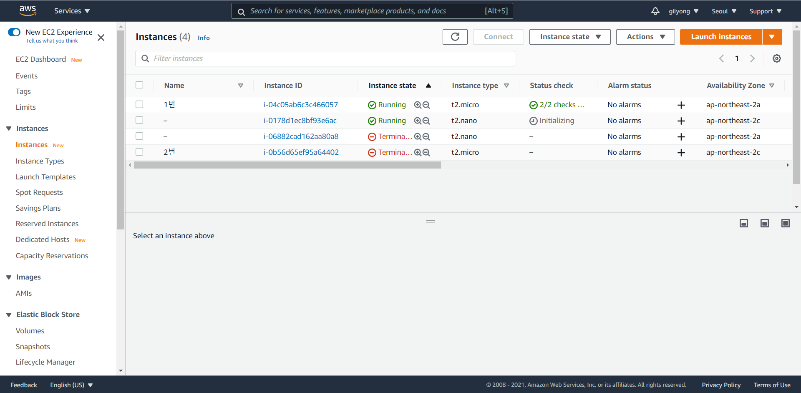Open Launch Templates in sidebar
The image size is (801, 393).
coord(46,177)
